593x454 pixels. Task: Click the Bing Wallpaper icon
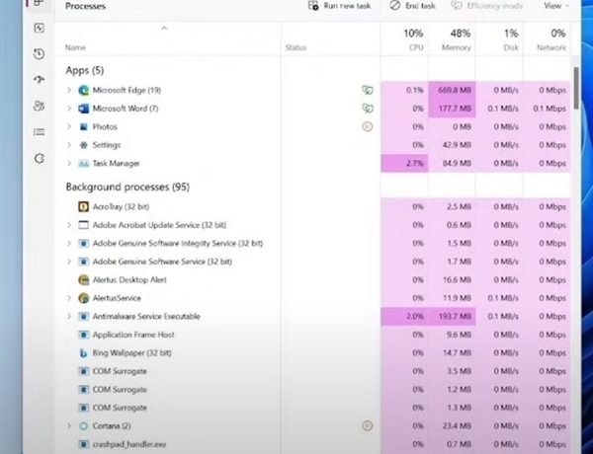pyautogui.click(x=83, y=353)
